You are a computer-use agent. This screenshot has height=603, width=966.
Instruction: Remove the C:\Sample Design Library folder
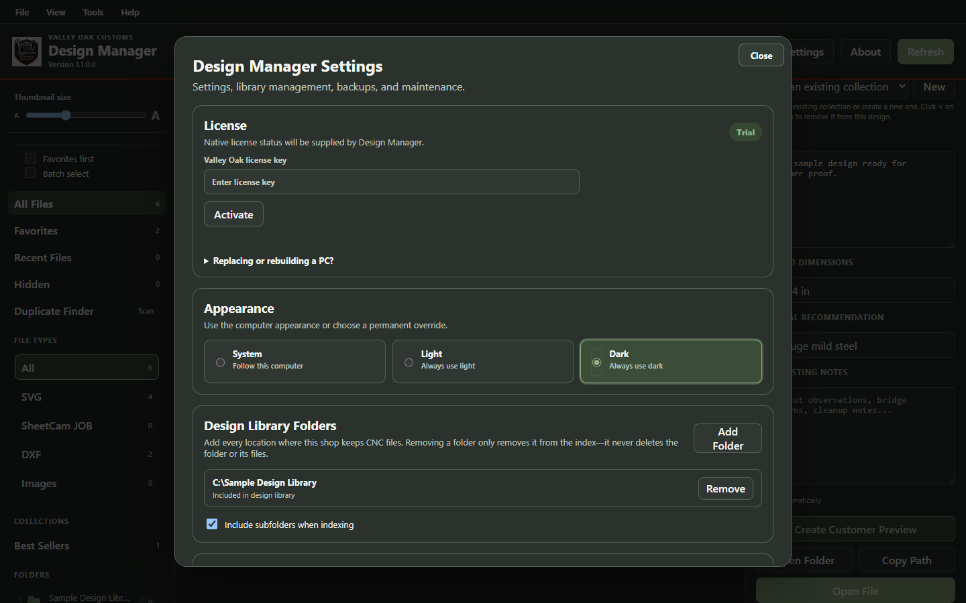726,488
